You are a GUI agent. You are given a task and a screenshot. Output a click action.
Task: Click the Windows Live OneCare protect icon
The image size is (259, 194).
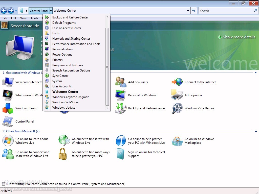[121, 141]
